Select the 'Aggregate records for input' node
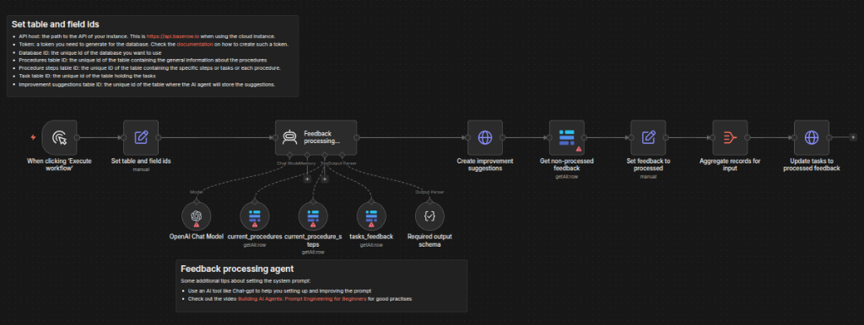Screen dimensions: 864x325 tap(730, 137)
